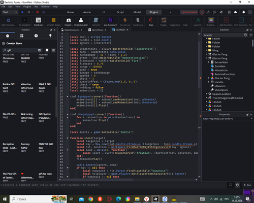Start the playtest with the blue Play icon
Screen dimensions: 254x203
pos(22,12)
